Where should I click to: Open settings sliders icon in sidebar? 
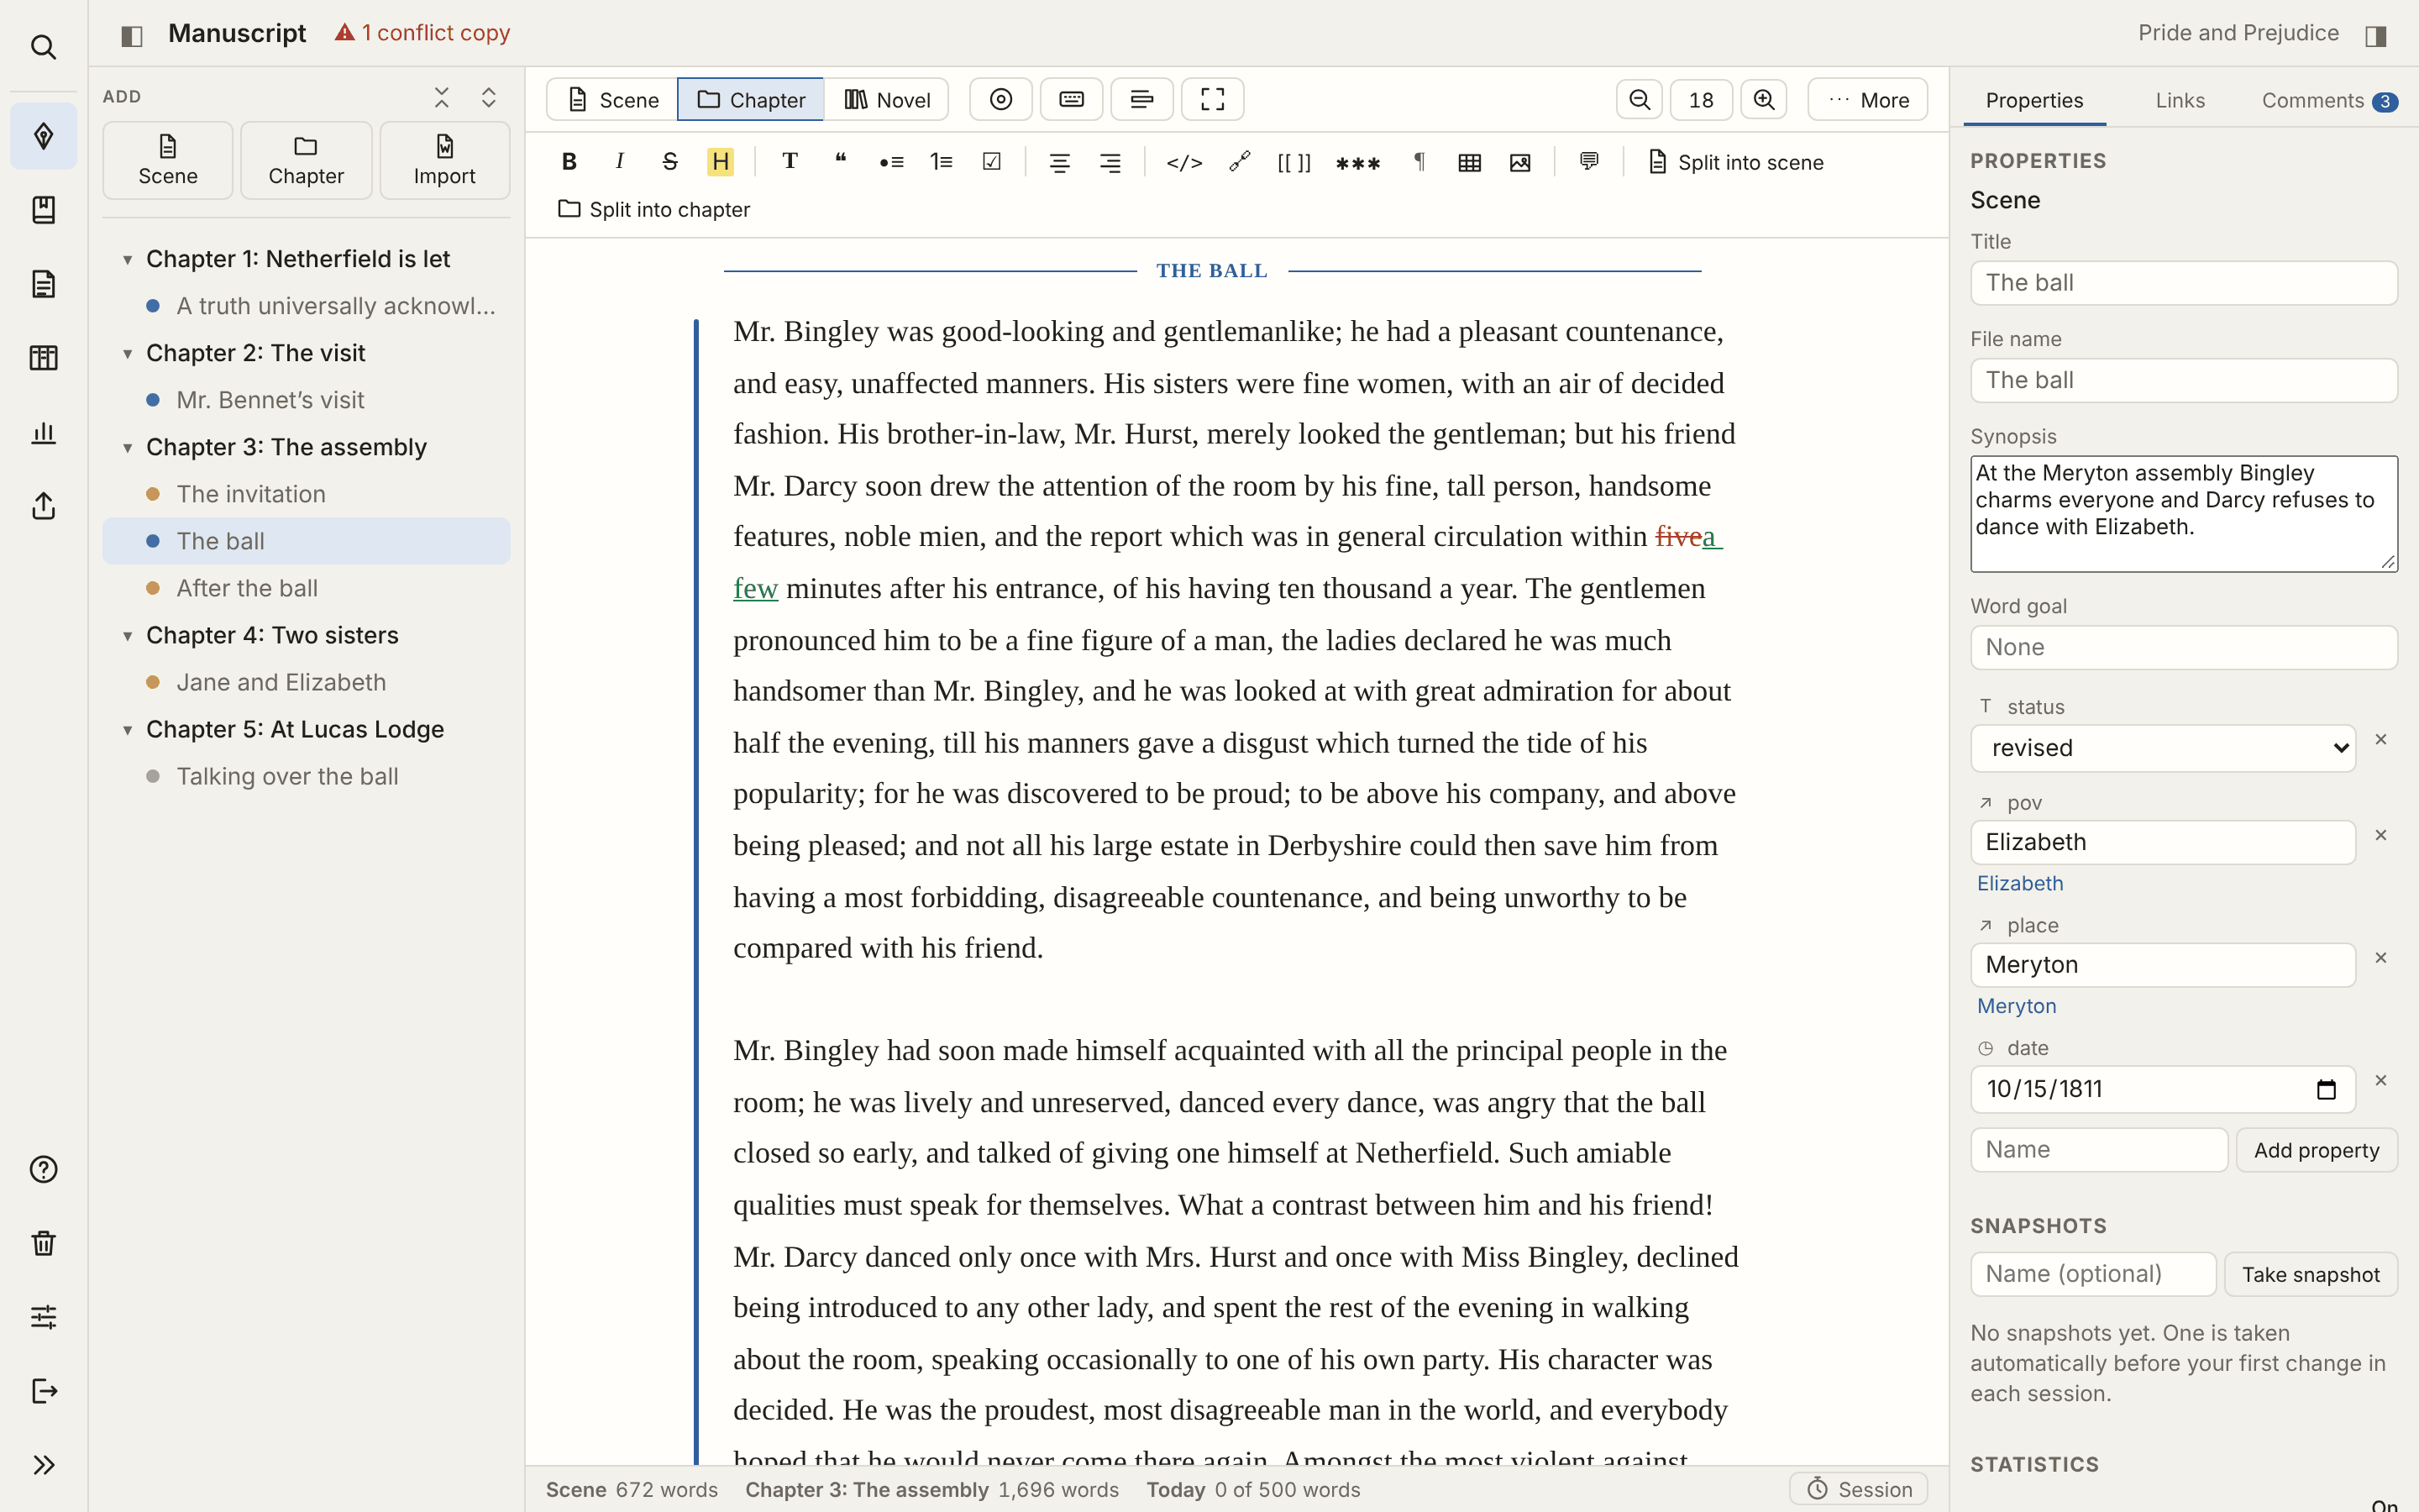43,1317
